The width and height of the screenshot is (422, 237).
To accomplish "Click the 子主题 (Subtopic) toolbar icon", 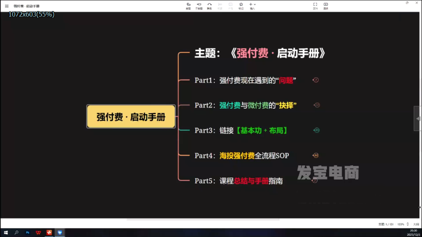I will (x=199, y=6).
